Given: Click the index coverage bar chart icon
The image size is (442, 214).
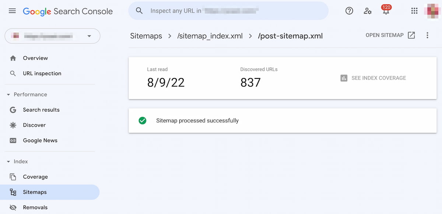Looking at the screenshot, I should point(344,78).
